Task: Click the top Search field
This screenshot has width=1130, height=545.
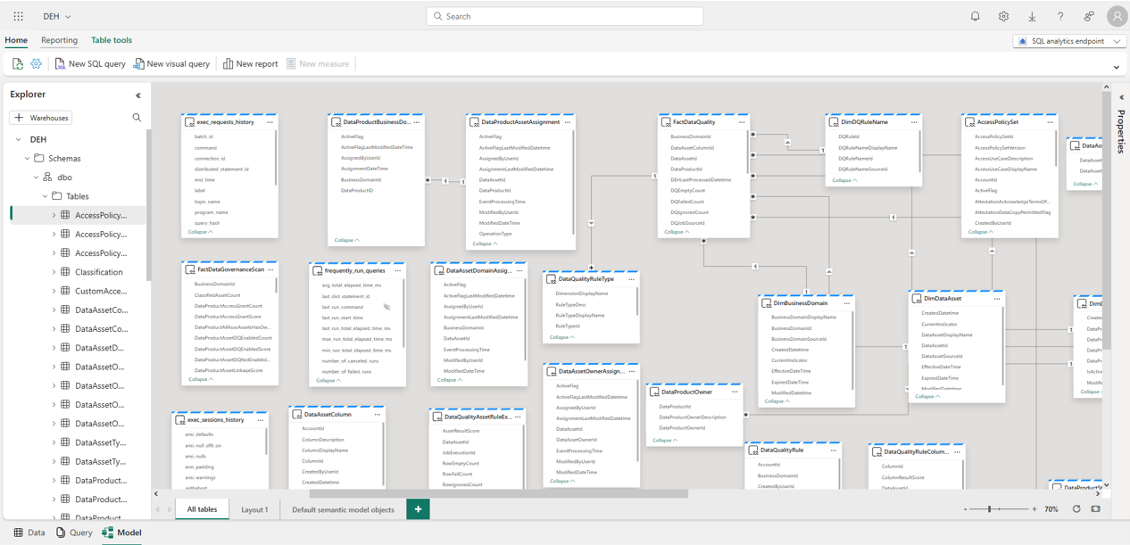Action: [x=565, y=16]
